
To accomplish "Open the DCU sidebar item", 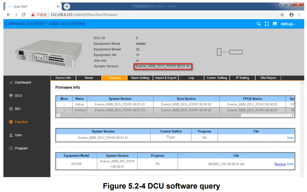I will 18,96.
